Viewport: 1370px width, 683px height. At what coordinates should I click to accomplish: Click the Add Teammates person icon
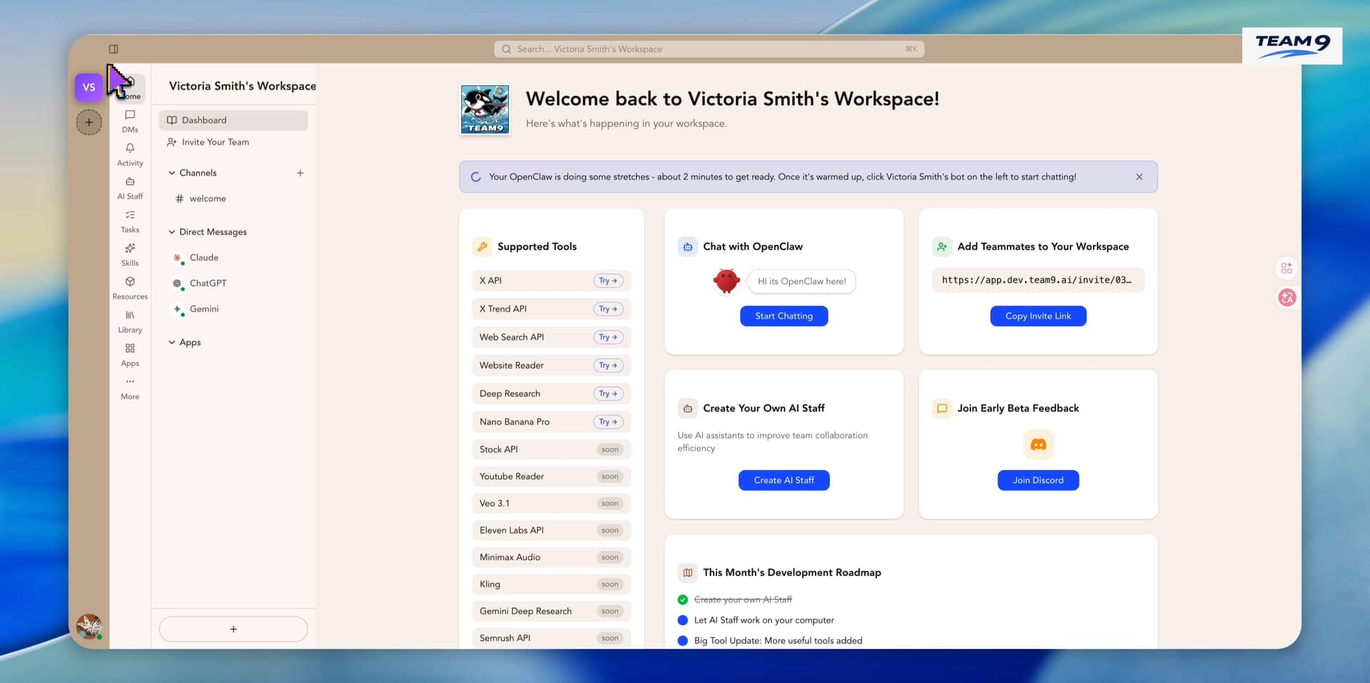coord(942,247)
